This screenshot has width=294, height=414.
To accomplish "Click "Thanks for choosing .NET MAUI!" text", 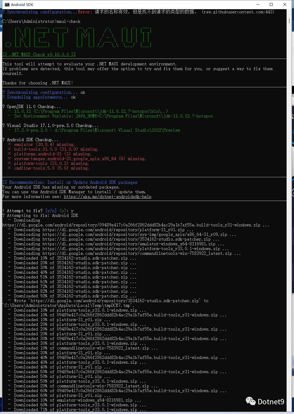I will point(38,83).
